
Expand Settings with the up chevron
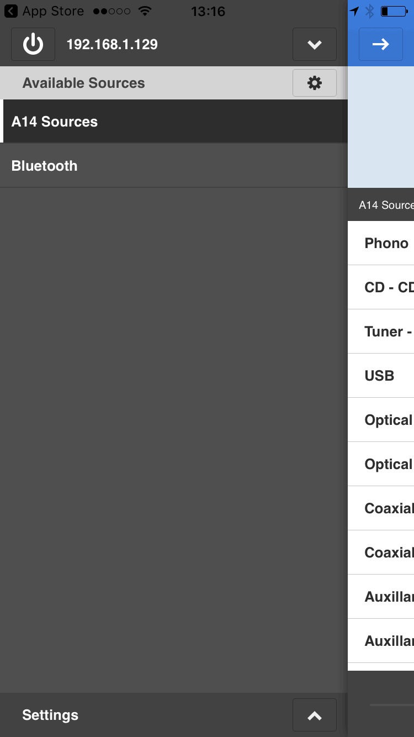click(315, 715)
